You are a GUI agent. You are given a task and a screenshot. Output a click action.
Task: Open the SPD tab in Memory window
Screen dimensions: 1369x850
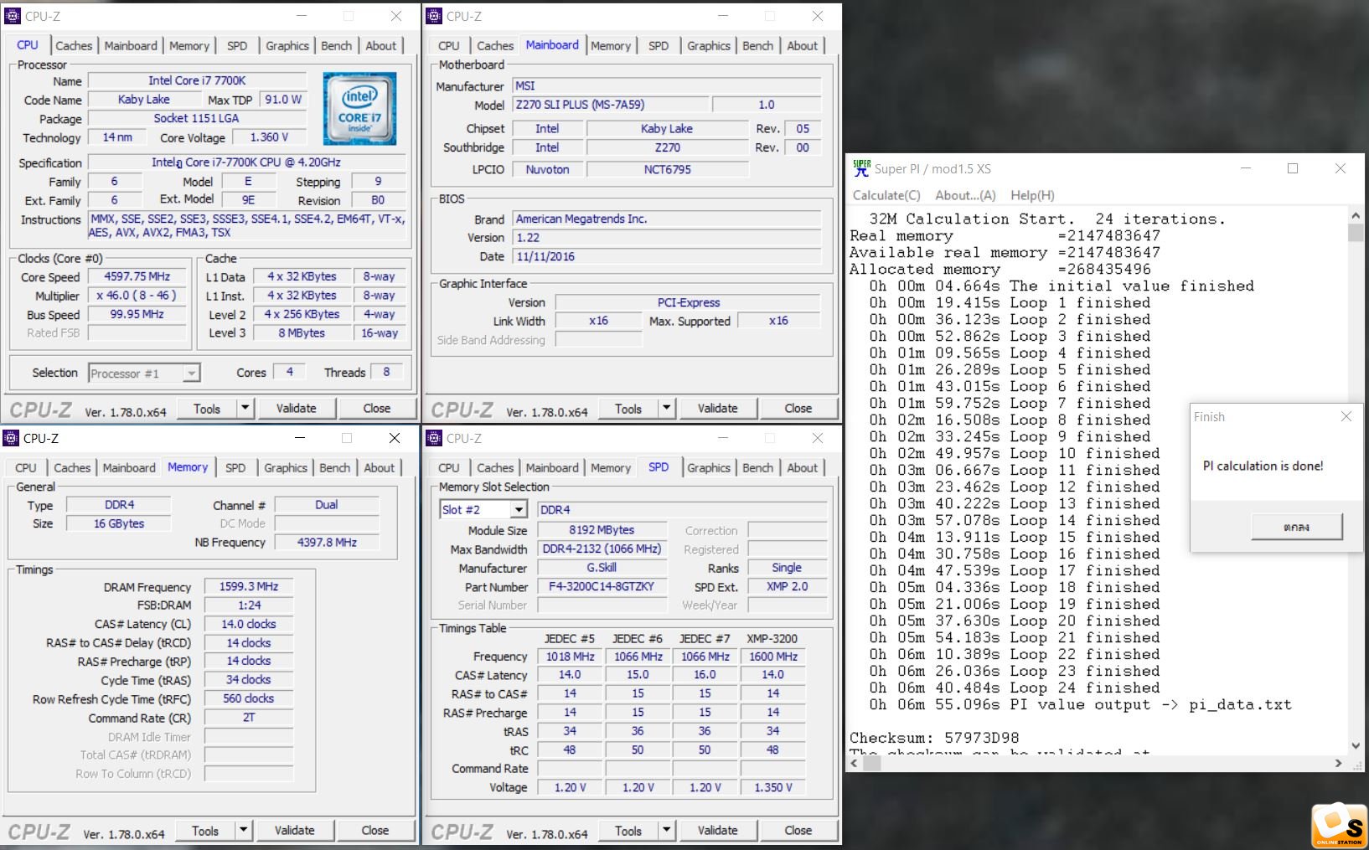point(235,468)
